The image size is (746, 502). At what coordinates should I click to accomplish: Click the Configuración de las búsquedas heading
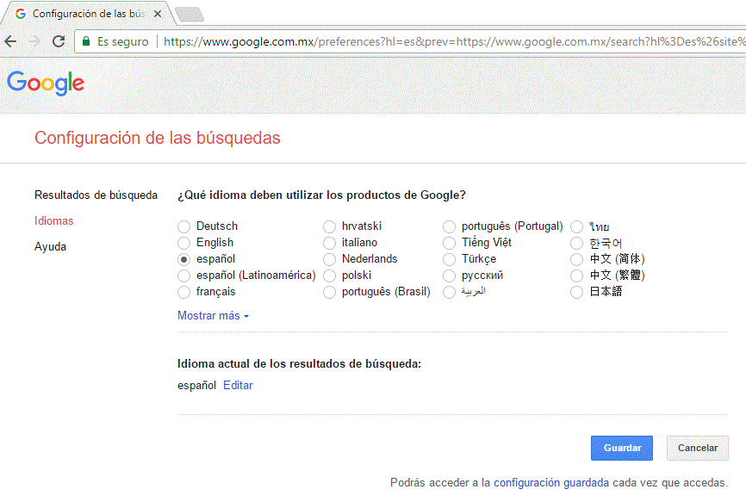[158, 138]
